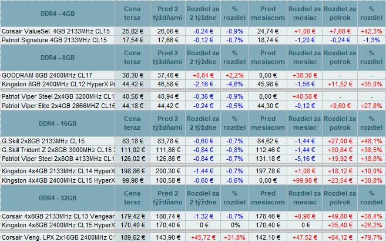Select current price 25,82 € cell

tap(132, 31)
